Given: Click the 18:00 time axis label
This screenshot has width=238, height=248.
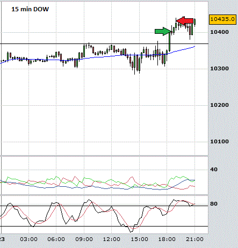Looking at the screenshot, I should pyautogui.click(x=167, y=239).
